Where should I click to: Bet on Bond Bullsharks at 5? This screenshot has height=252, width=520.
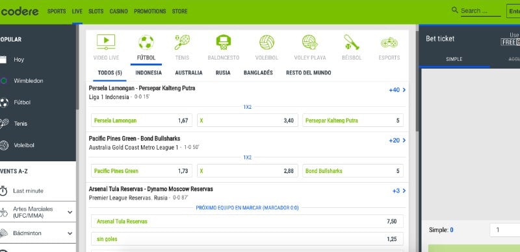353,171
